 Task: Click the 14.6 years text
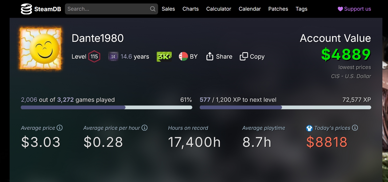[x=135, y=56]
